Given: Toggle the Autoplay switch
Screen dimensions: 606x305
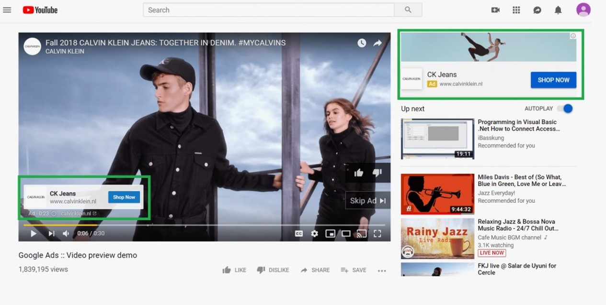Looking at the screenshot, I should click(565, 109).
